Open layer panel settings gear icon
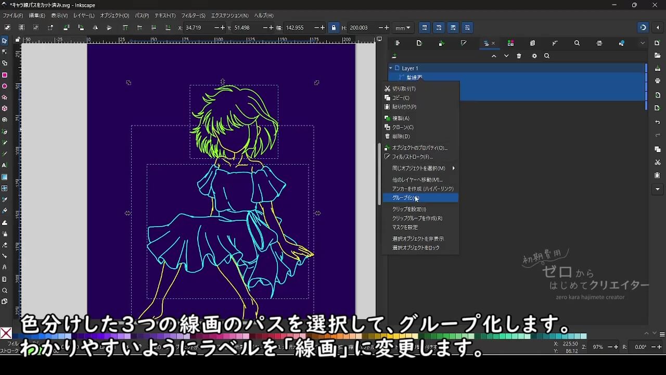 click(x=534, y=56)
